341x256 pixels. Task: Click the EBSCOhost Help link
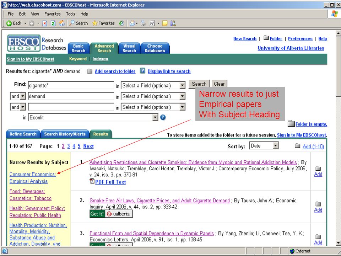(x=323, y=39)
